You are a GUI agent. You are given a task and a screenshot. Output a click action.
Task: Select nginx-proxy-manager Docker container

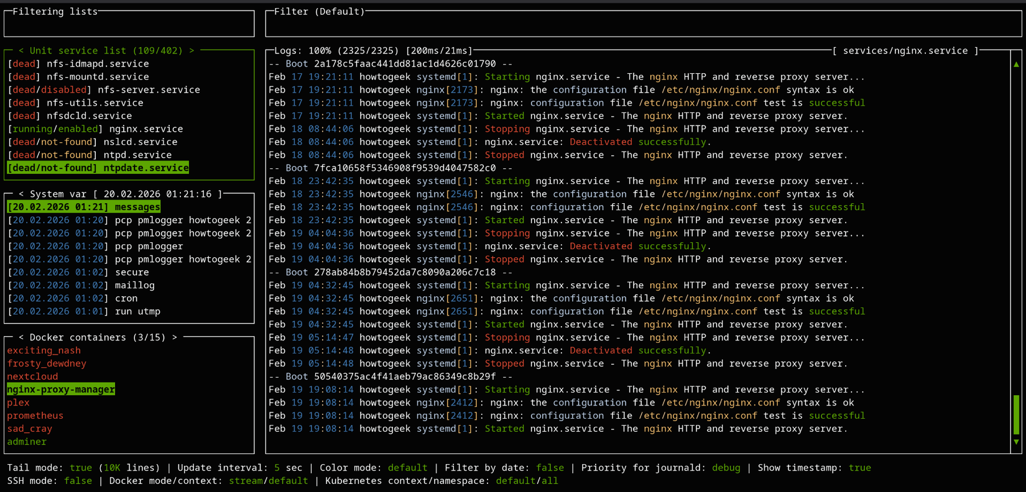pos(61,390)
